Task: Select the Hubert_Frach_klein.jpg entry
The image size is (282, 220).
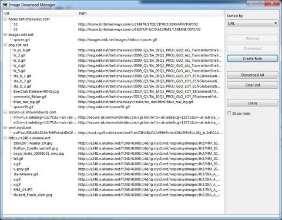Action: coord(32,195)
